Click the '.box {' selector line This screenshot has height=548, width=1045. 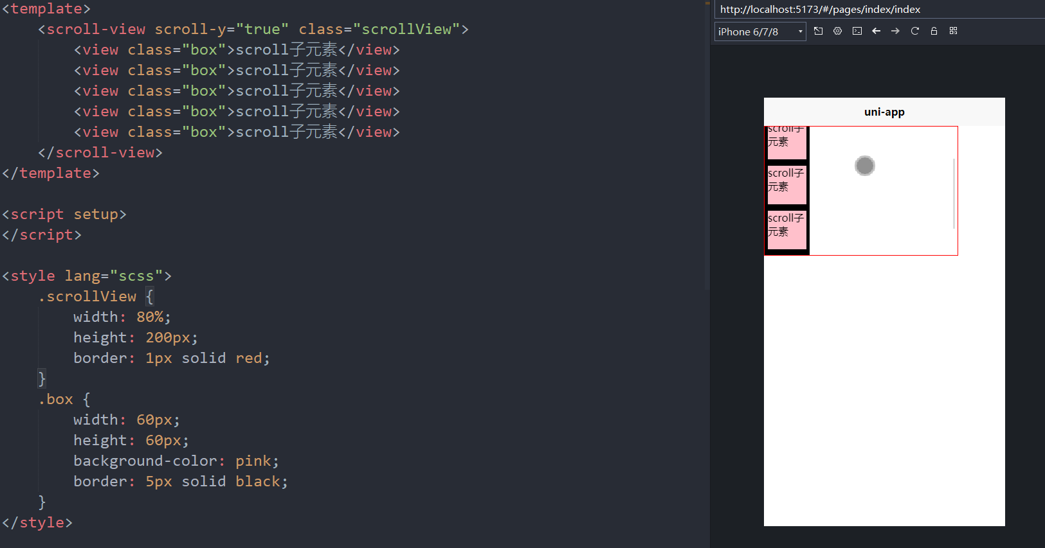[64, 400]
